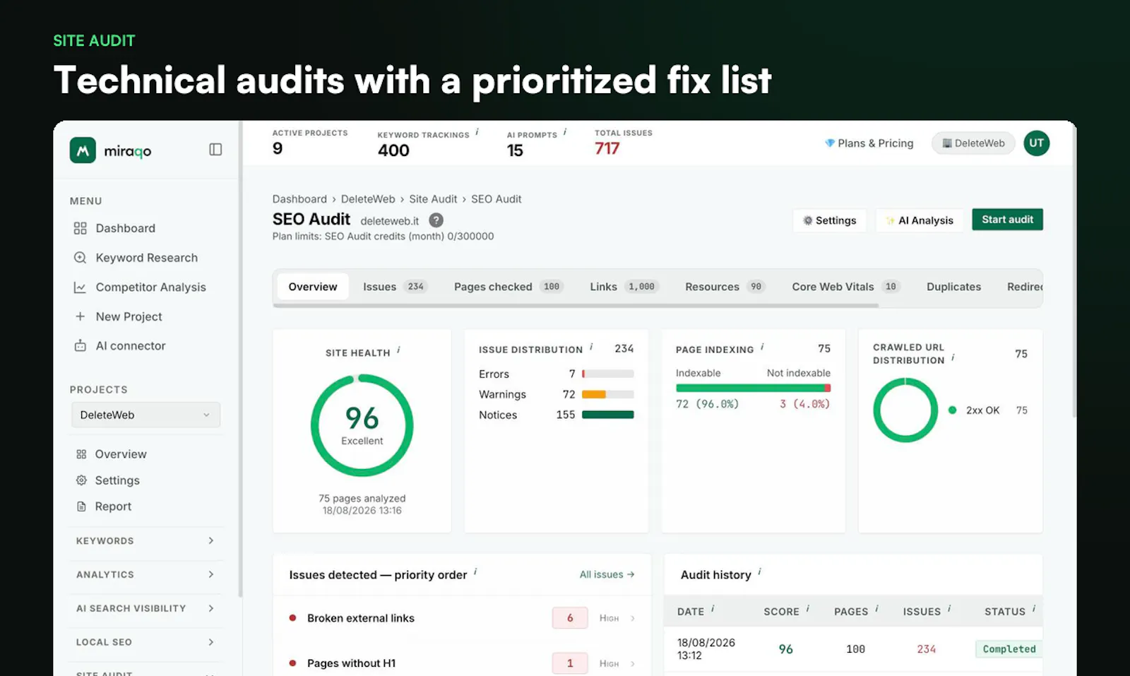Switch to the Core Web Vitals tab
Viewport: 1130px width, 676px height.
(x=845, y=287)
